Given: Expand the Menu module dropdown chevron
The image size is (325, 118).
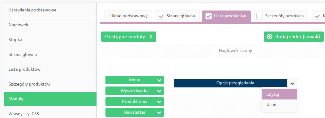Looking at the screenshot, I should pyautogui.click(x=159, y=80).
